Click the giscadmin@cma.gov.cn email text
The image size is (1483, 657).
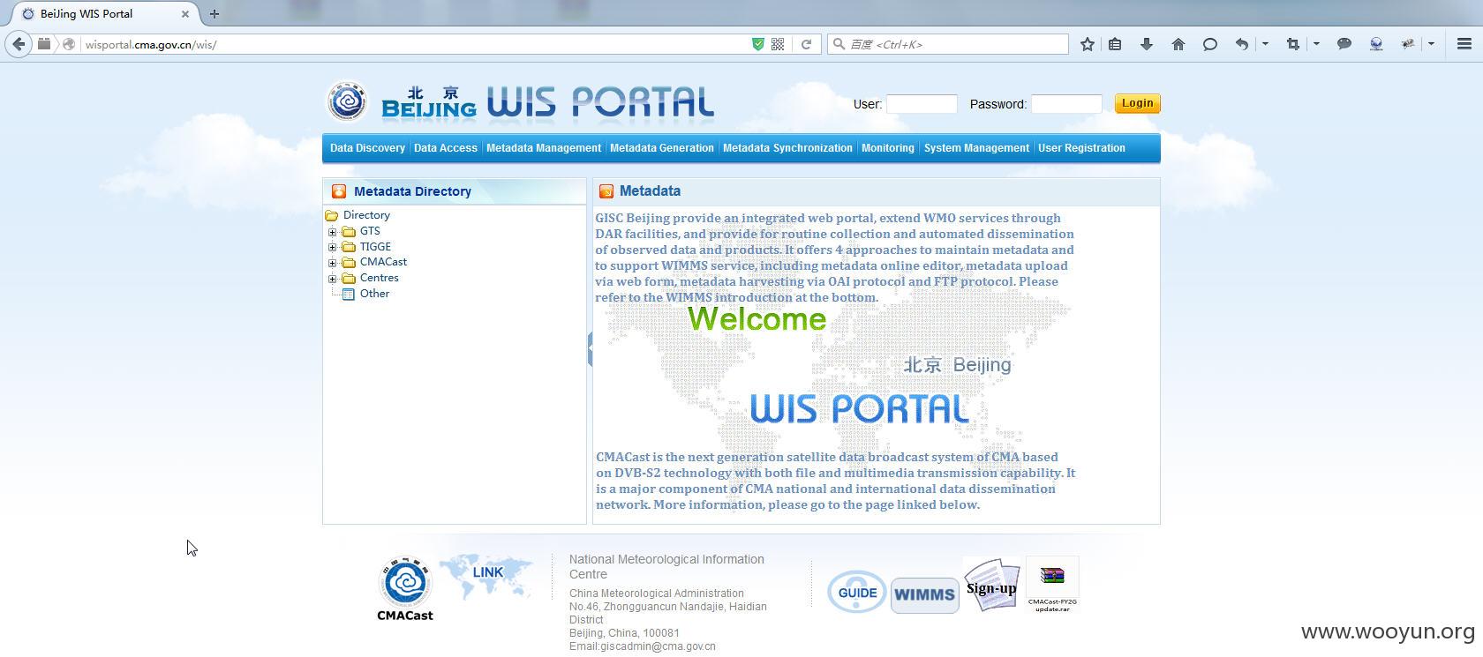[658, 646]
